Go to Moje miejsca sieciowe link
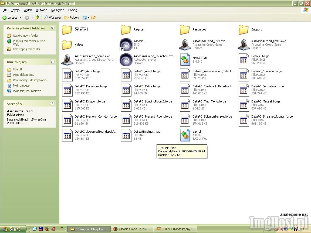The width and height of the screenshot is (311, 233). pyautogui.click(x=27, y=91)
